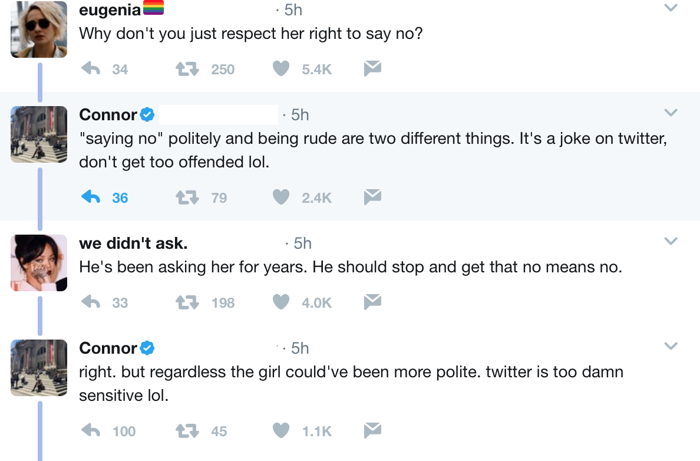Open 'we didn't ask.' profile name link
The height and width of the screenshot is (461, 700).
[133, 243]
